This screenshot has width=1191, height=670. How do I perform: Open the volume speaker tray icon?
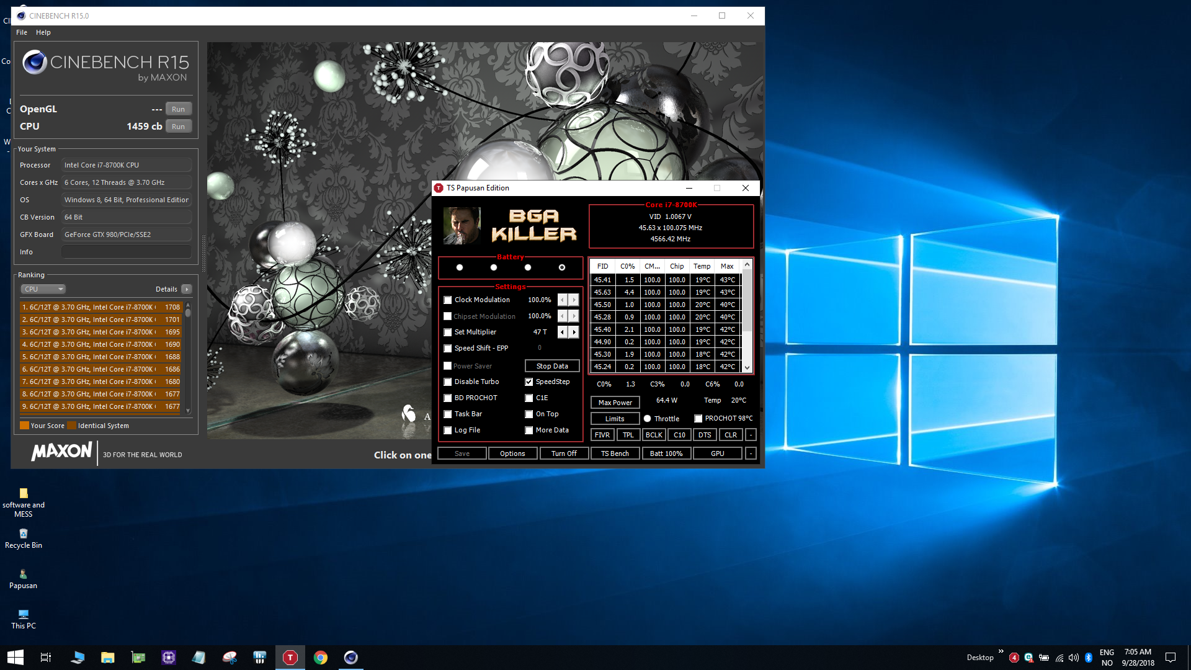1074,658
